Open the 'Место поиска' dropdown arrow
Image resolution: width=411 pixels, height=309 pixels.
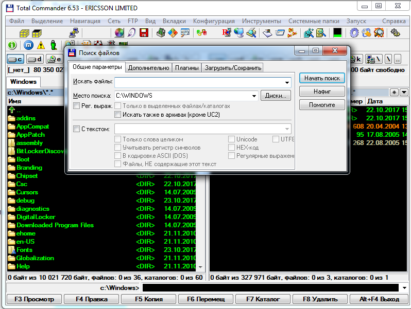coord(254,96)
